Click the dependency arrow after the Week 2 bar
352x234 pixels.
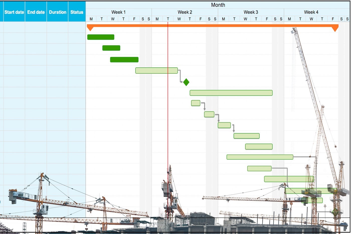(180, 76)
